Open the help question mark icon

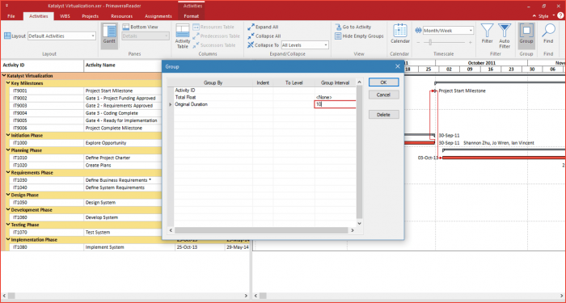click(560, 16)
